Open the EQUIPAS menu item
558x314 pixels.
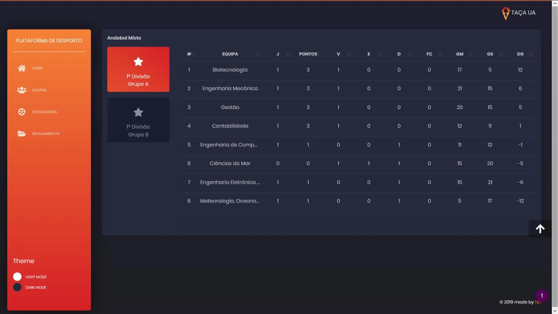tap(39, 90)
